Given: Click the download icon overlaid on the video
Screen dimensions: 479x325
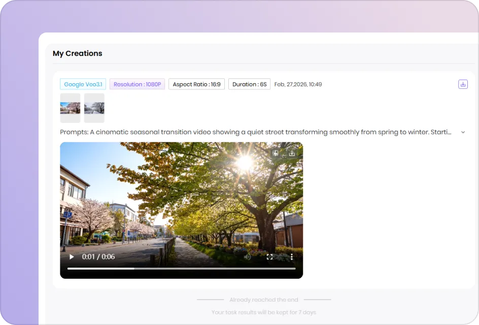Looking at the screenshot, I should [292, 153].
